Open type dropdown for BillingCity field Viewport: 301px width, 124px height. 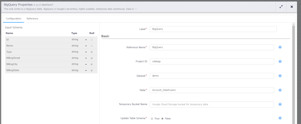86,64
